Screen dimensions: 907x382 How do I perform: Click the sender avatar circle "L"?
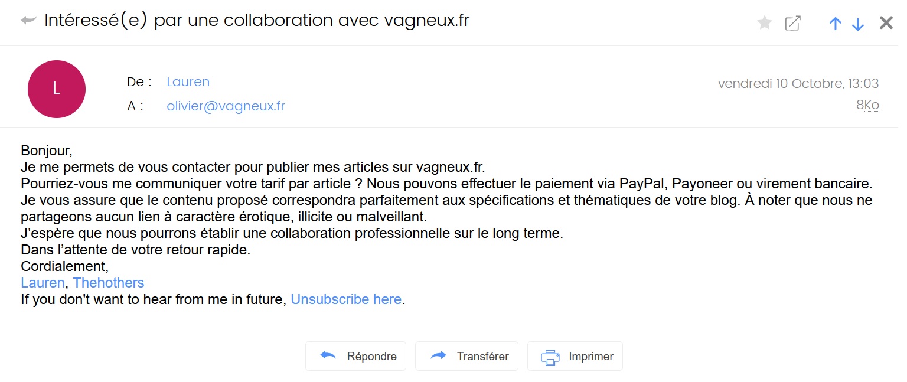(x=57, y=89)
